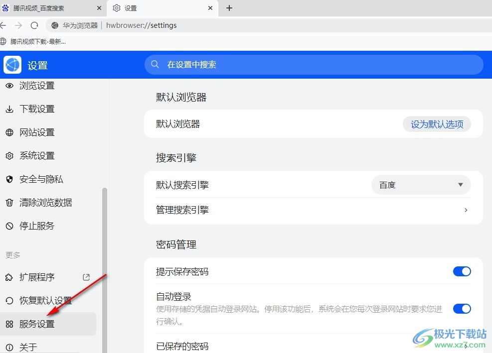Click the info icon for 关于
492x353 pixels.
click(9, 348)
